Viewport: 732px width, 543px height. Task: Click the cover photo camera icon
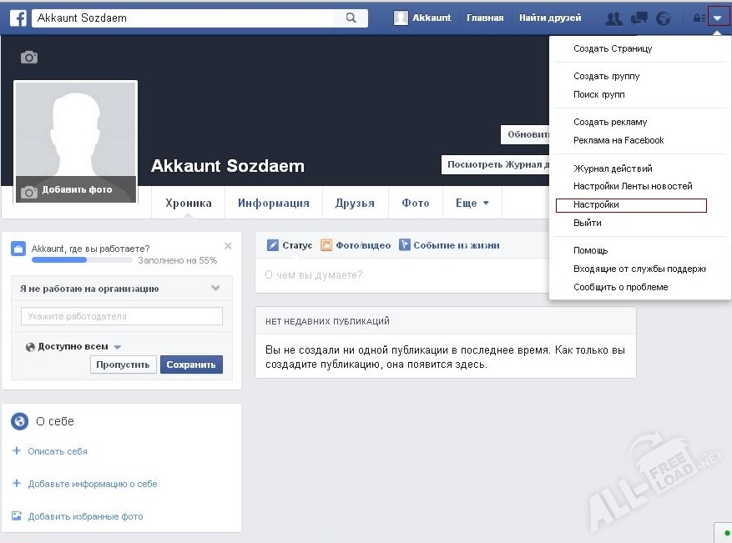[x=29, y=58]
